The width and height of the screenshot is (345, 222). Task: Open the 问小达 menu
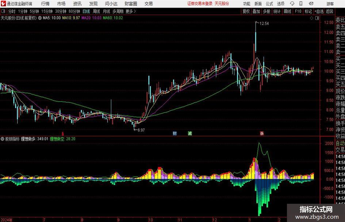coord(111,4)
